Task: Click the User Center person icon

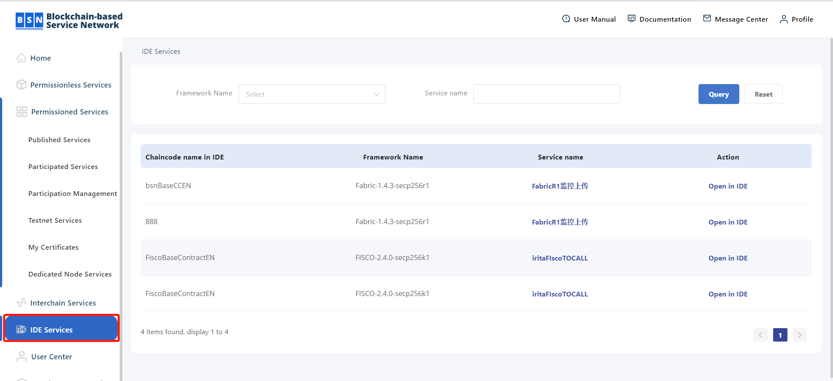Action: (22, 357)
